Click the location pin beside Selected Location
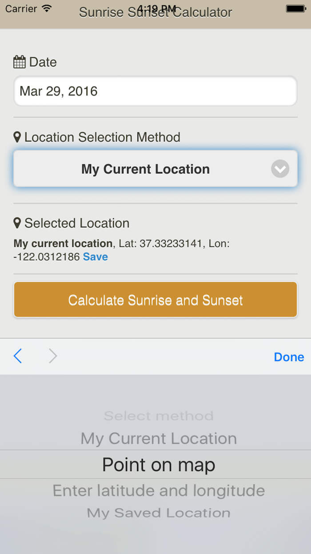311x554 pixels. (17, 223)
